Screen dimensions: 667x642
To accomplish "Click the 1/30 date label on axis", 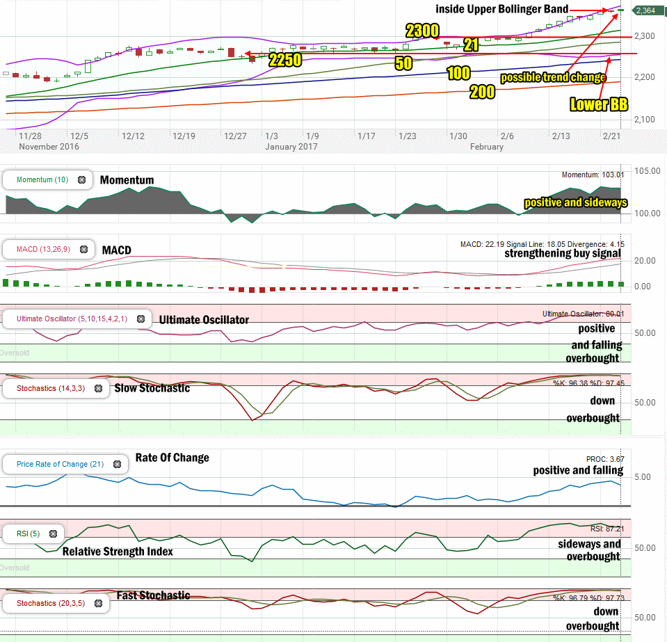I will pyautogui.click(x=458, y=136).
